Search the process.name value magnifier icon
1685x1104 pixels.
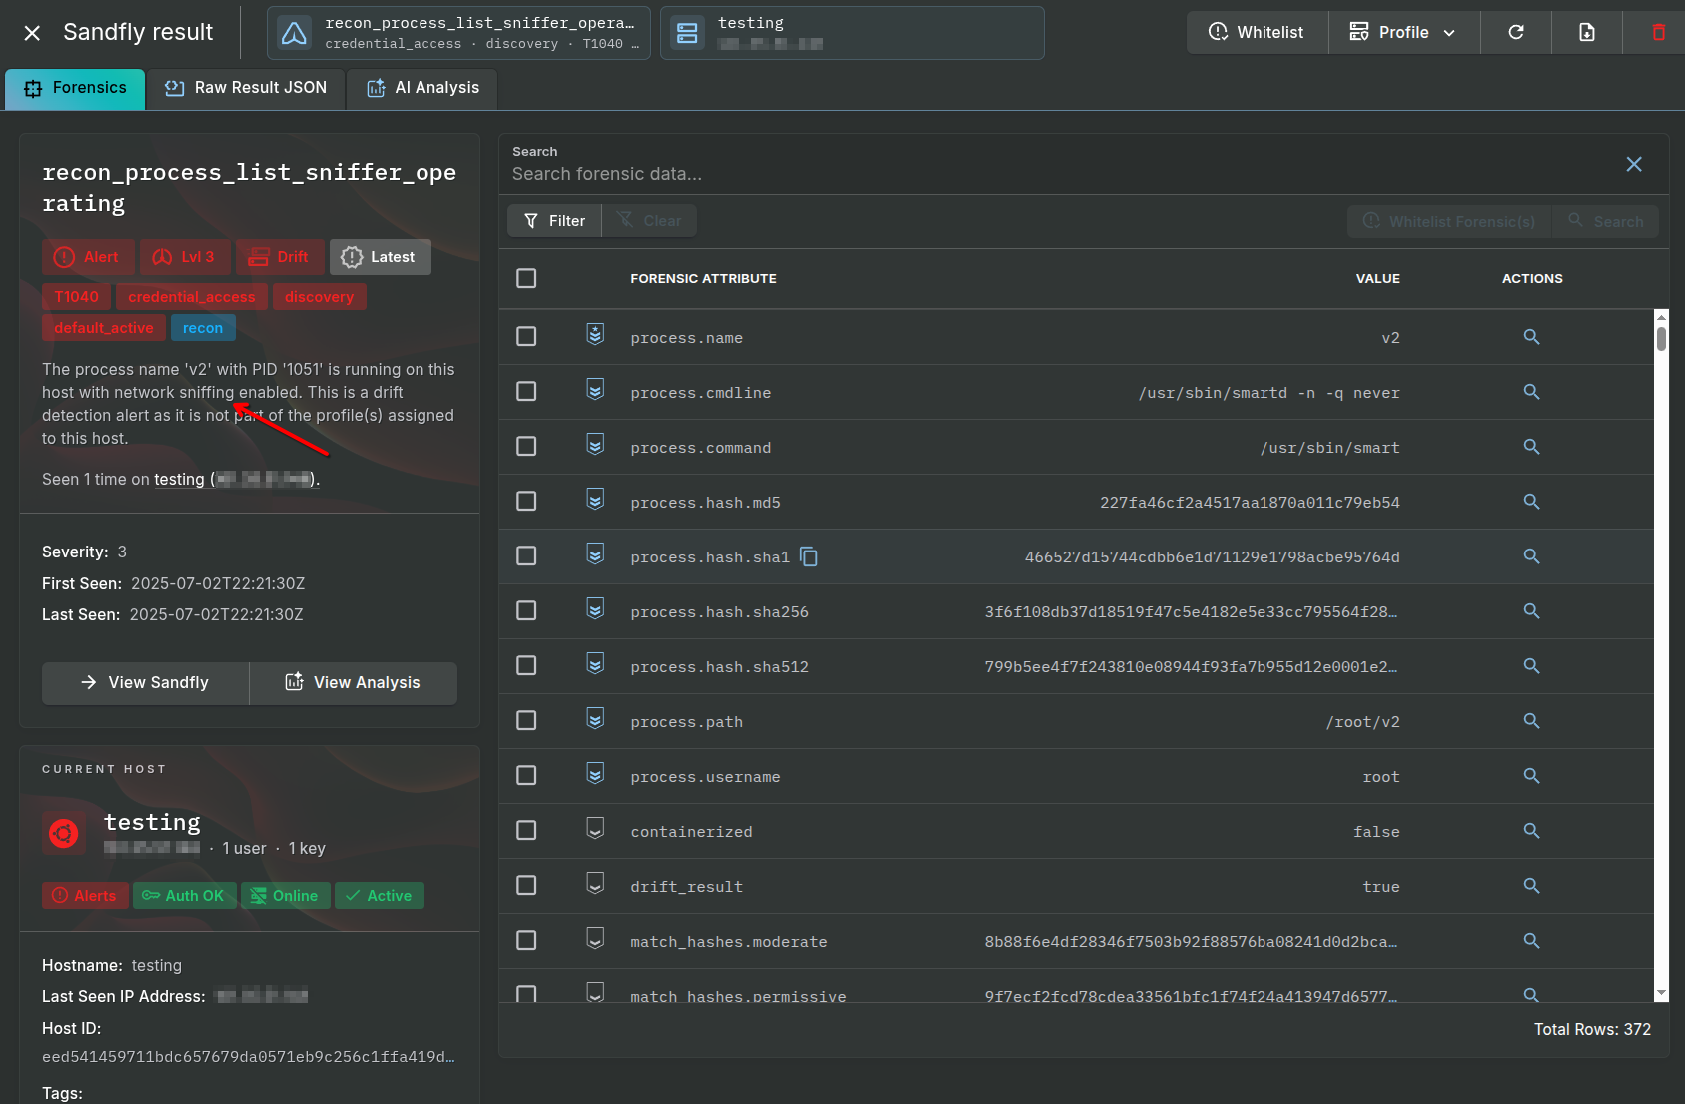click(1531, 337)
